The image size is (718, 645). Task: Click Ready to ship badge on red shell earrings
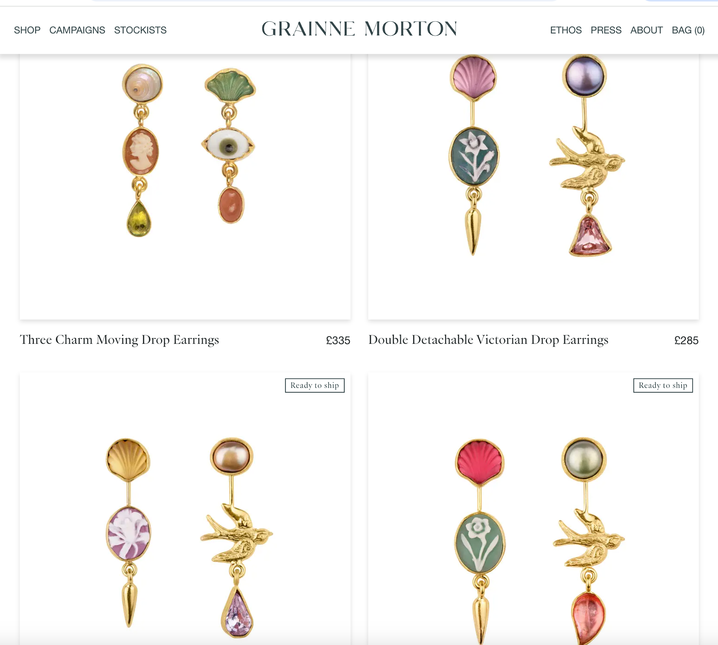point(663,385)
